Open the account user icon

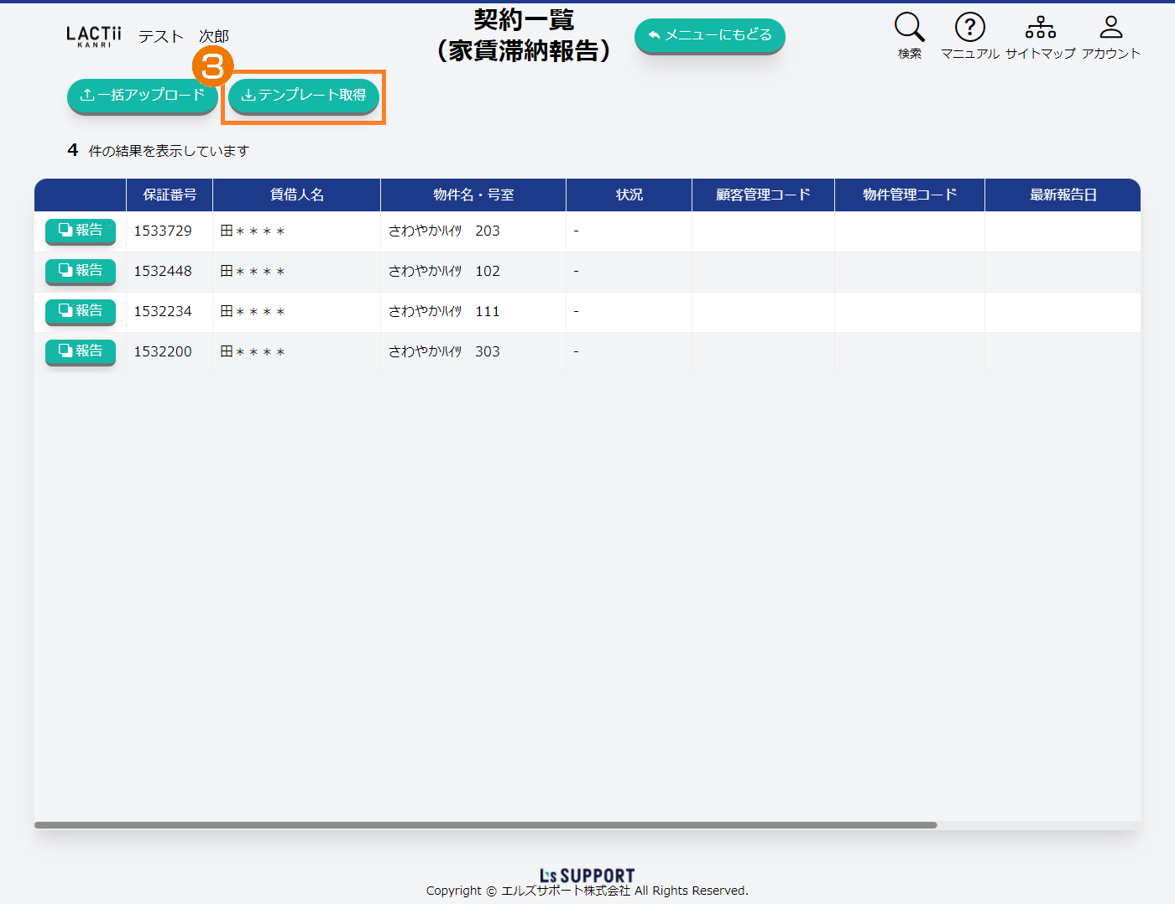click(1110, 28)
